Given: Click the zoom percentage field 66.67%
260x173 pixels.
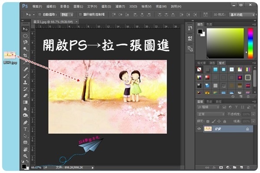Looking at the screenshot, I should (x=36, y=167).
